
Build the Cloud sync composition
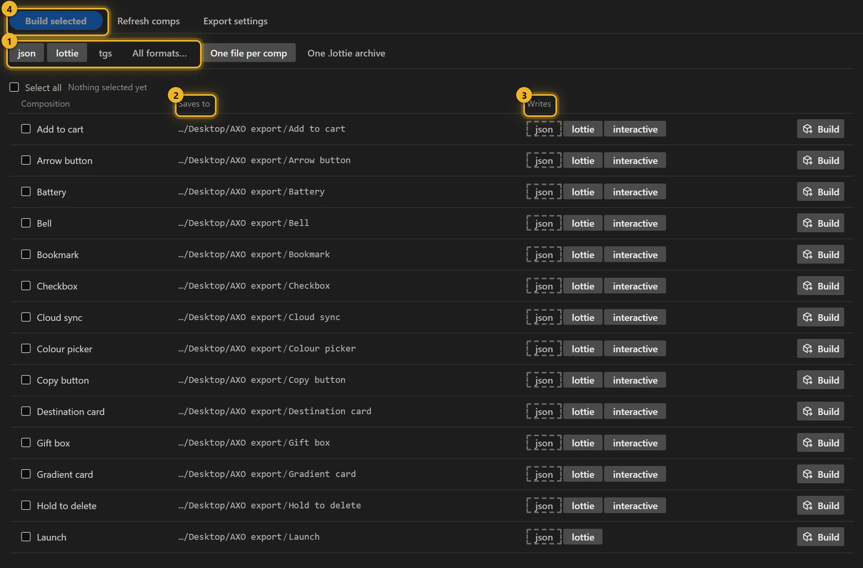[x=820, y=317]
